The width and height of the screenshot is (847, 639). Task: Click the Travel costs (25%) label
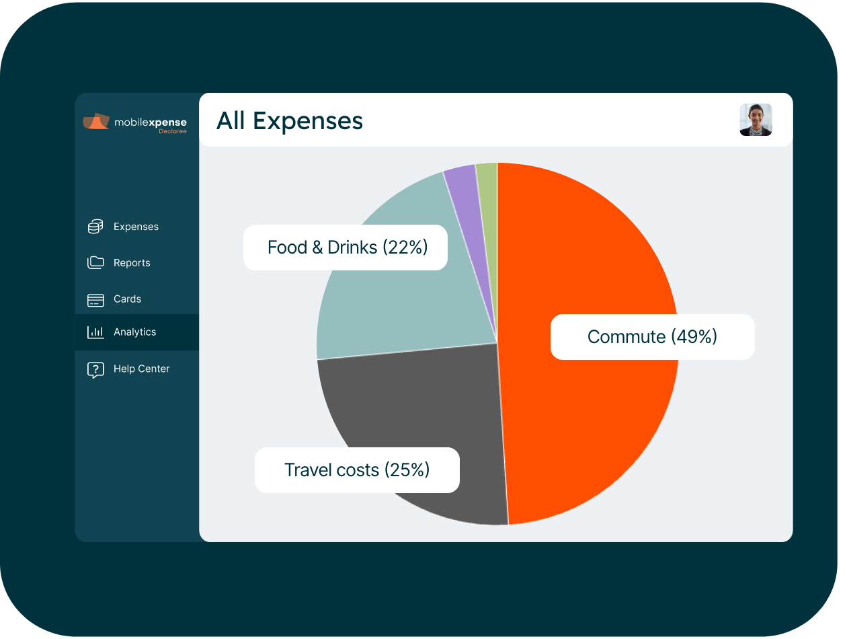pos(357,469)
